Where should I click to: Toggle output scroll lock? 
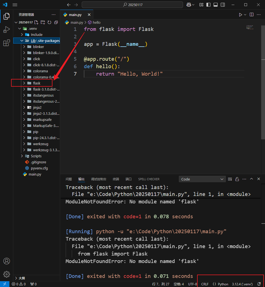pyautogui.click(x=237, y=179)
